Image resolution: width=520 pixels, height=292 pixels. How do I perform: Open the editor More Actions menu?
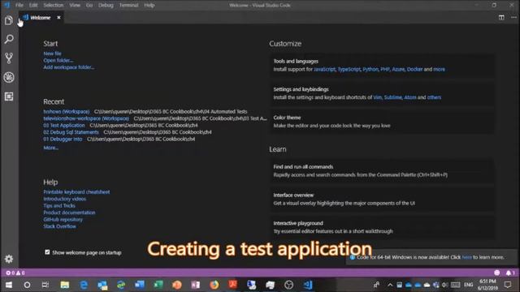click(513, 17)
